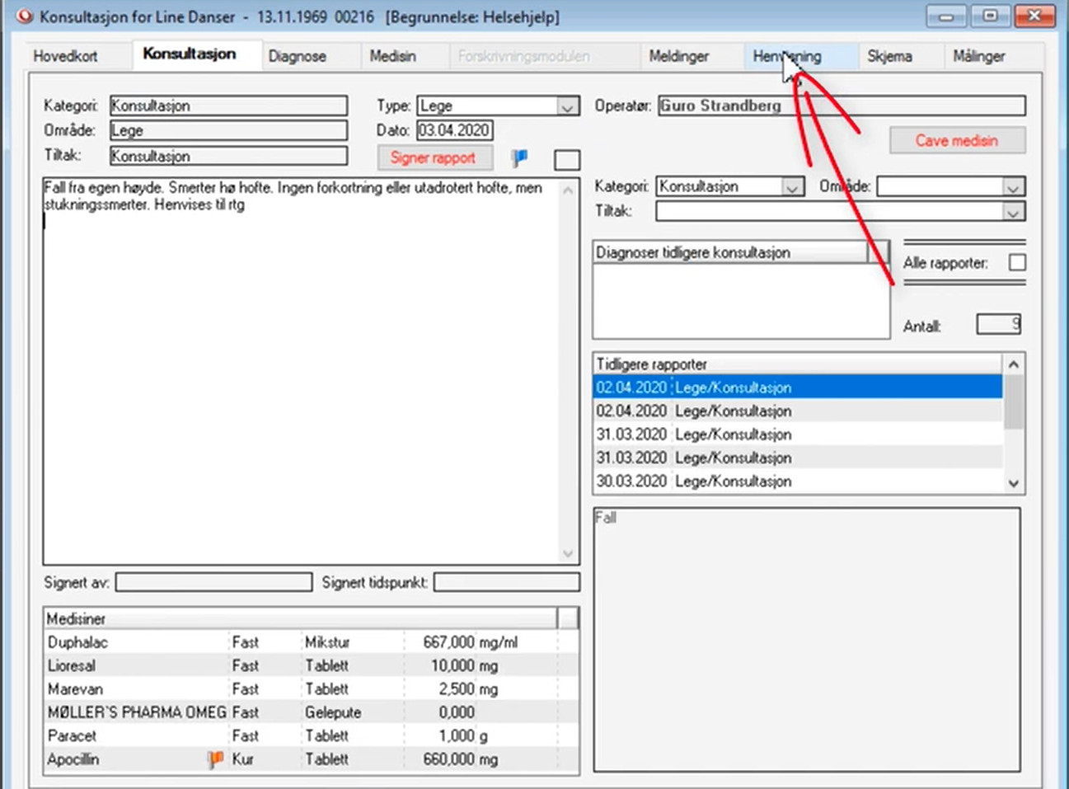1069x789 pixels.
Task: Select the Marevan medicine row
Action: (311, 689)
